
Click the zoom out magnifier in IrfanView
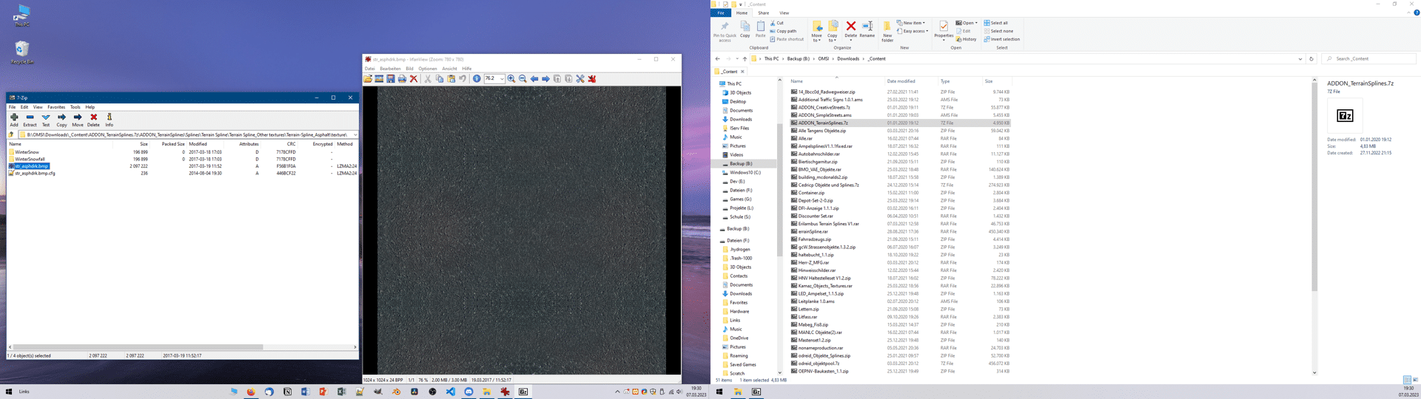[x=523, y=79]
